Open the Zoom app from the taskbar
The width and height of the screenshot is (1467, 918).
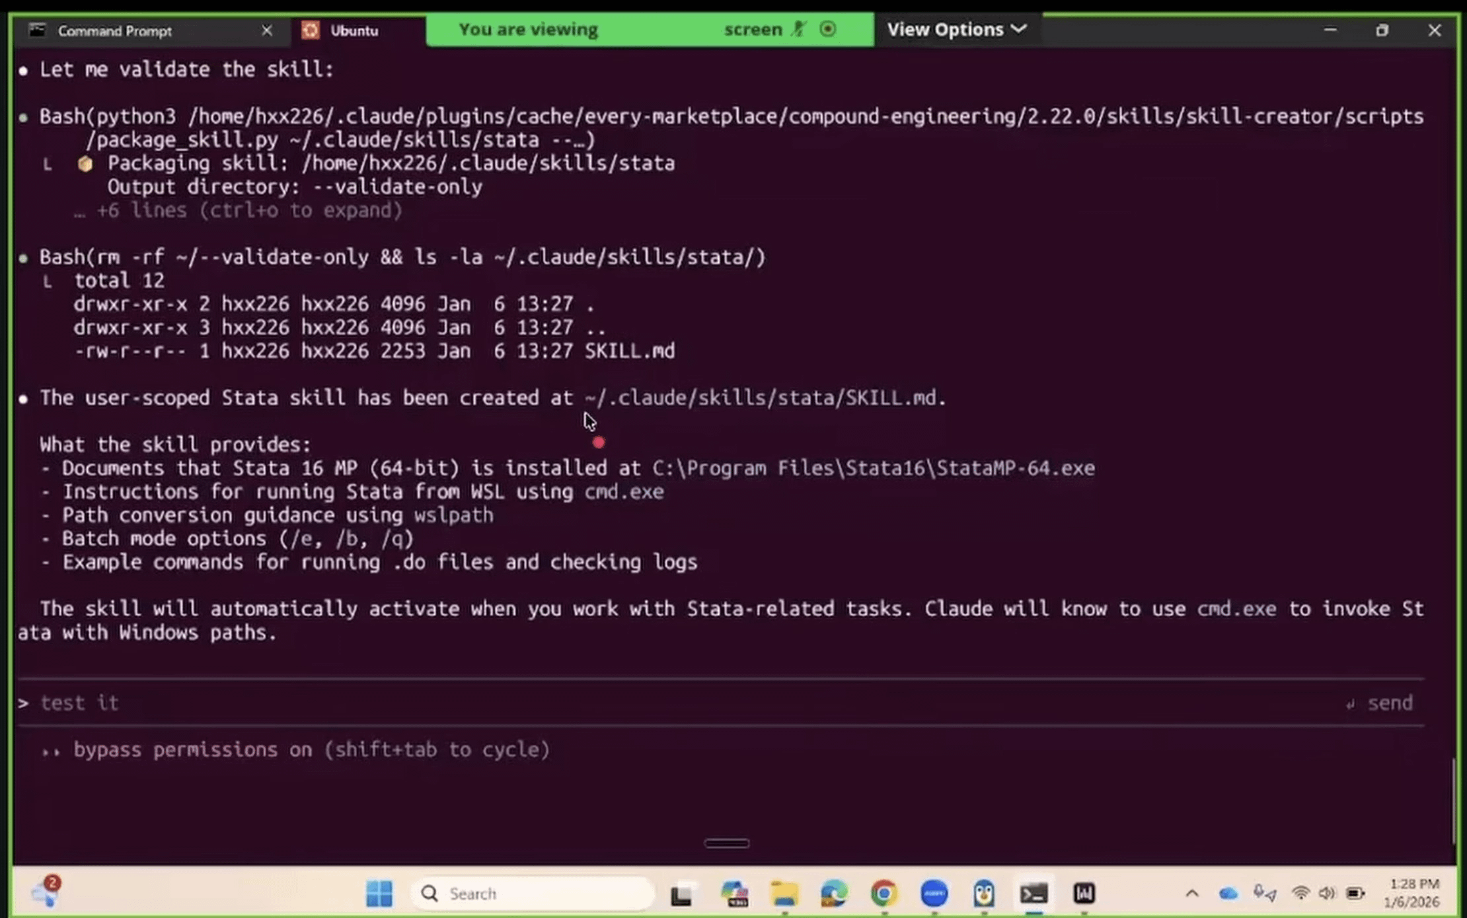(x=934, y=894)
